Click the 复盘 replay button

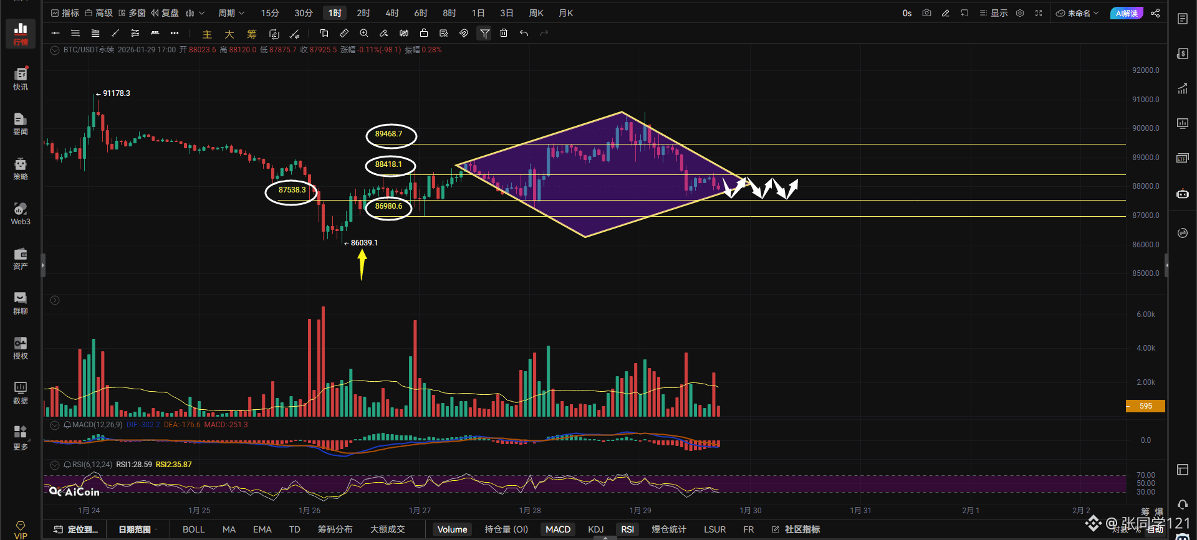click(165, 13)
